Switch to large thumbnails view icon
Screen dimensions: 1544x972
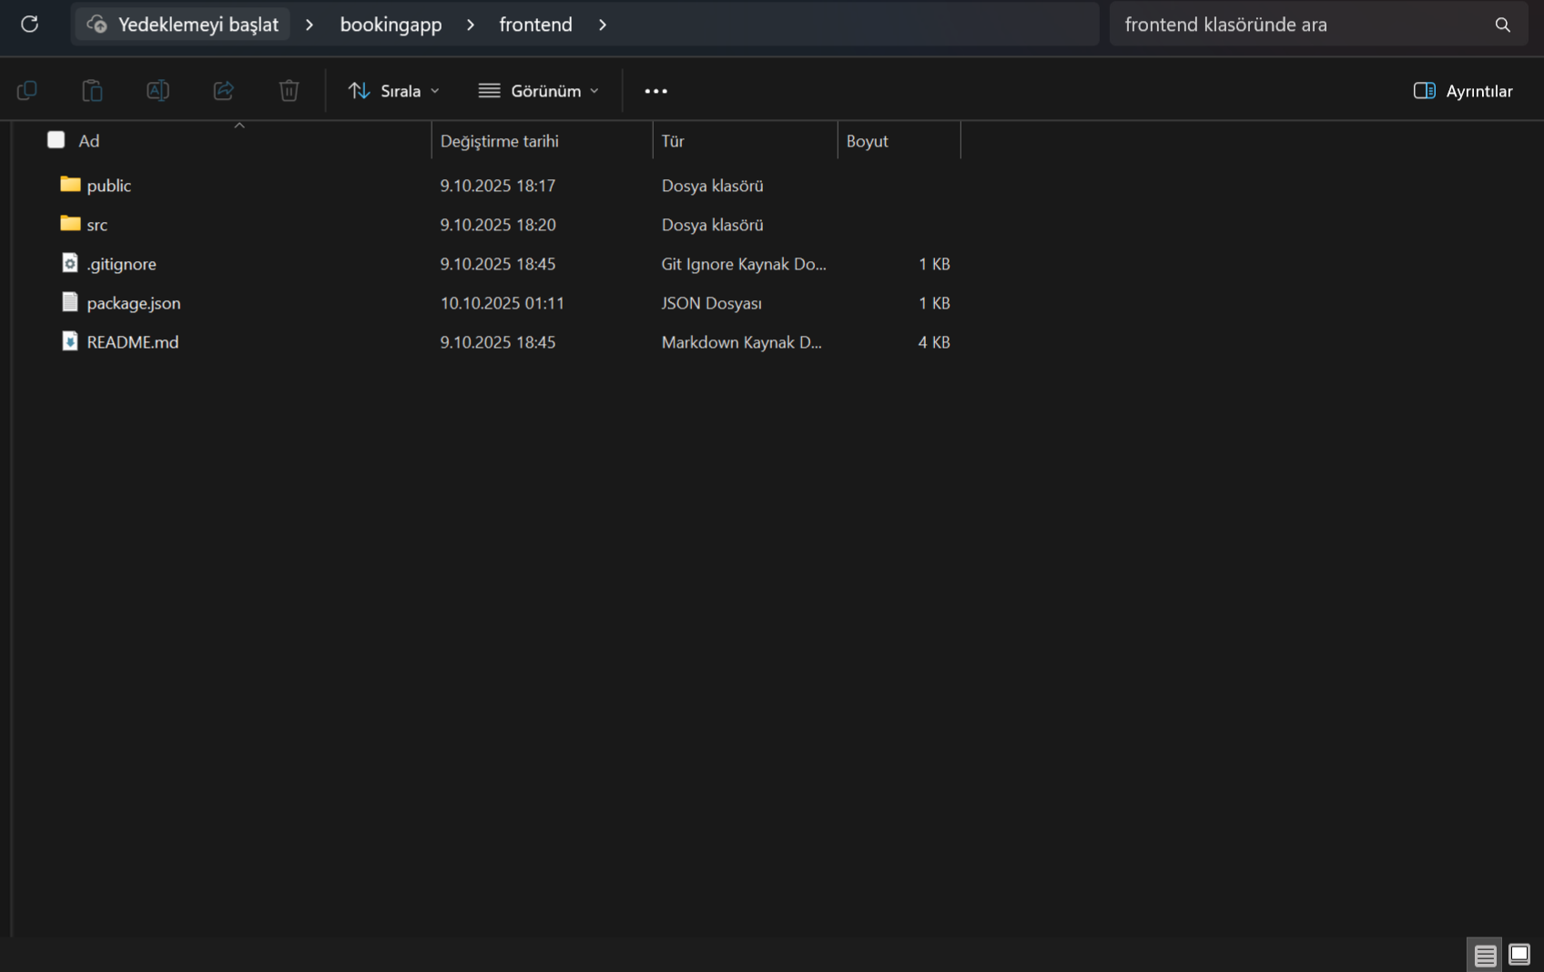(x=1519, y=954)
